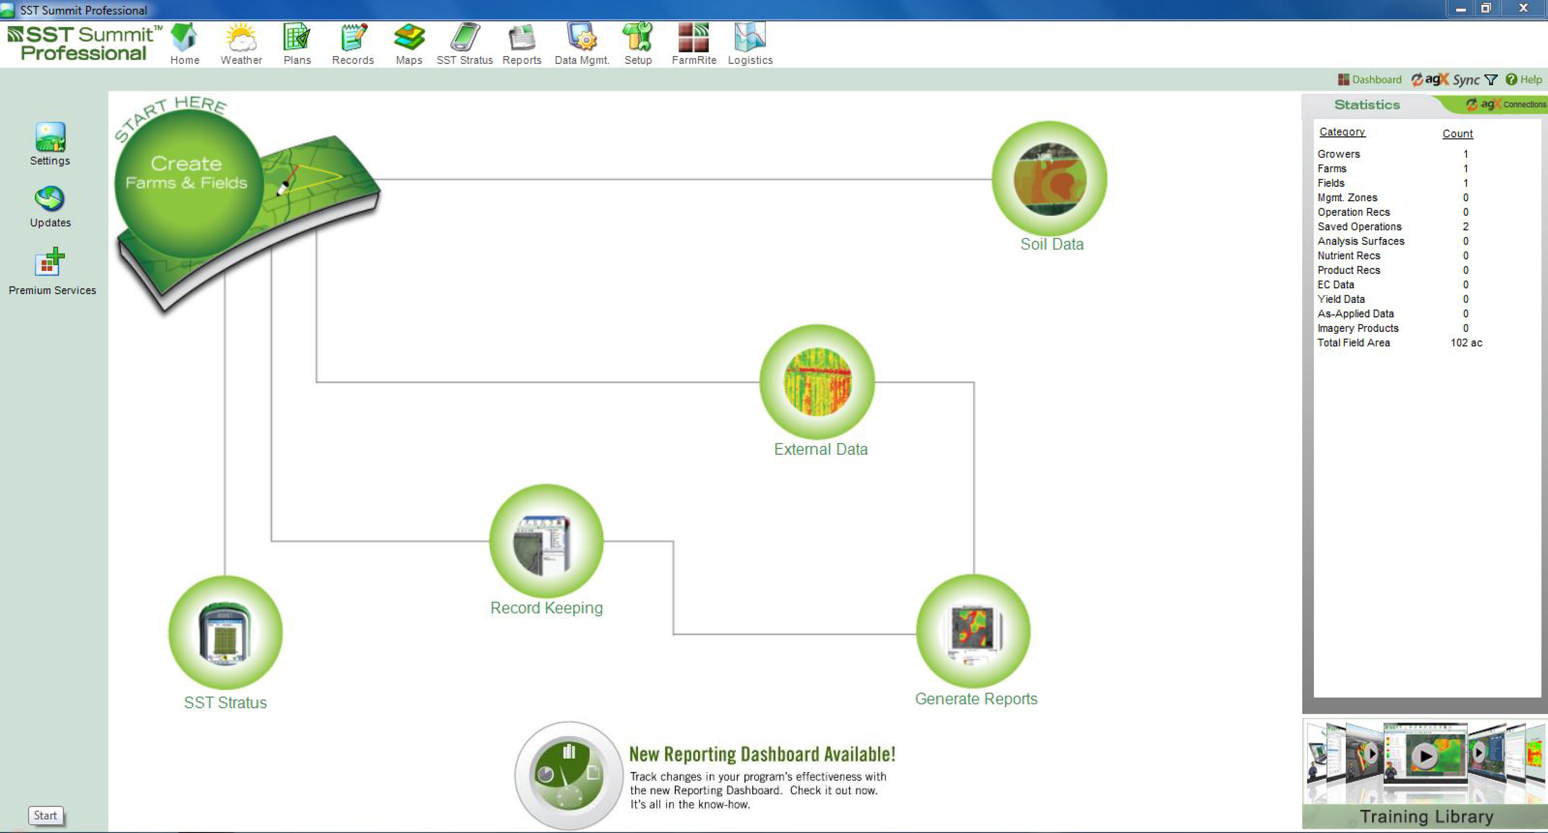Launch FarmRite from the toolbar

click(x=693, y=44)
